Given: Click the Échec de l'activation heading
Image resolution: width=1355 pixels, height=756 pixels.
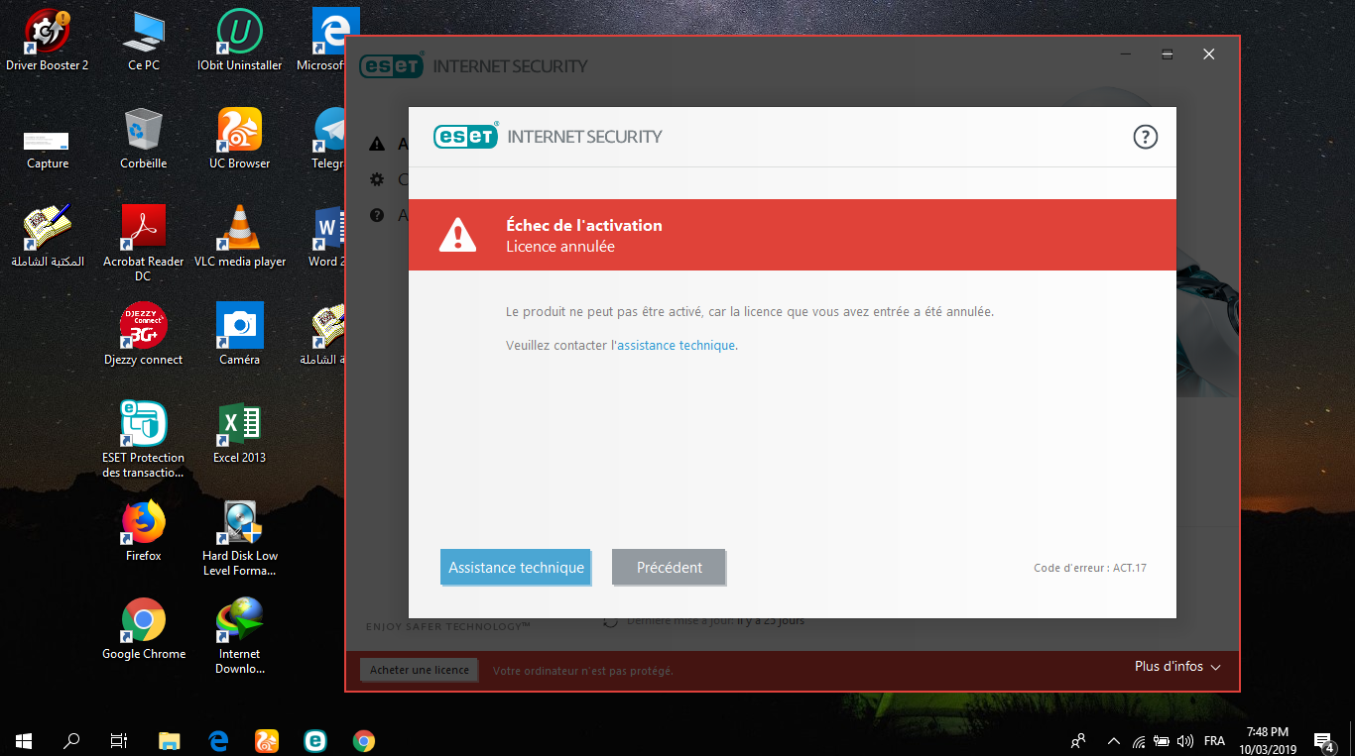Looking at the screenshot, I should coord(584,226).
